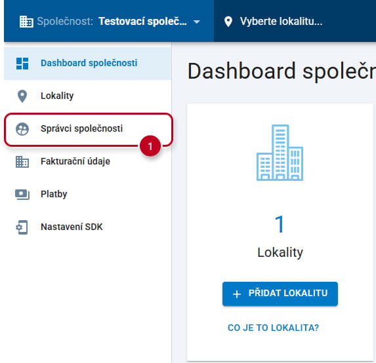
Task: Click the location pin icon in header
Action: click(x=228, y=22)
